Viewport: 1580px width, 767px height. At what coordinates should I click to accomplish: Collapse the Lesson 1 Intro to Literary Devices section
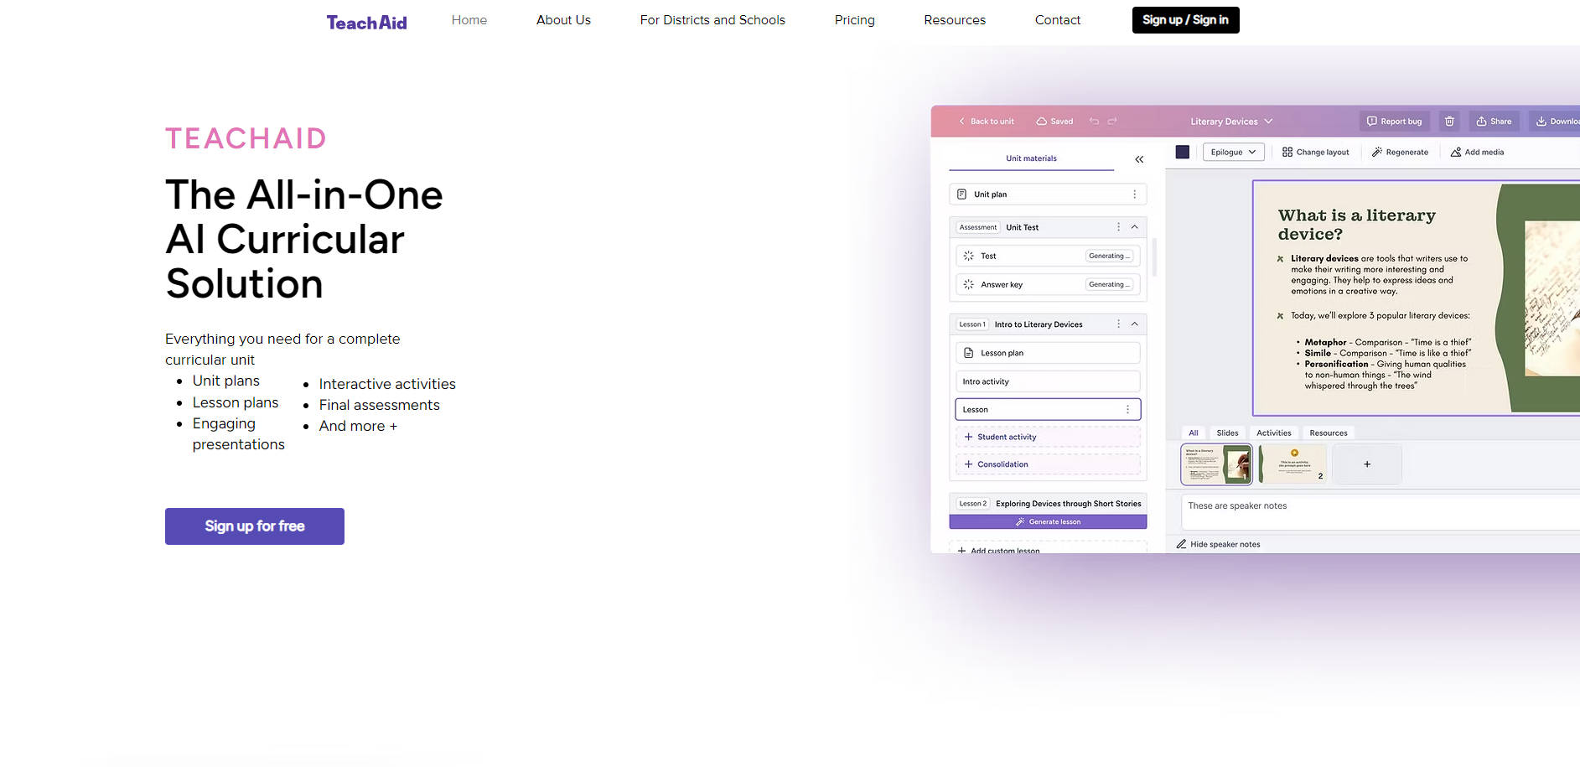click(1134, 324)
